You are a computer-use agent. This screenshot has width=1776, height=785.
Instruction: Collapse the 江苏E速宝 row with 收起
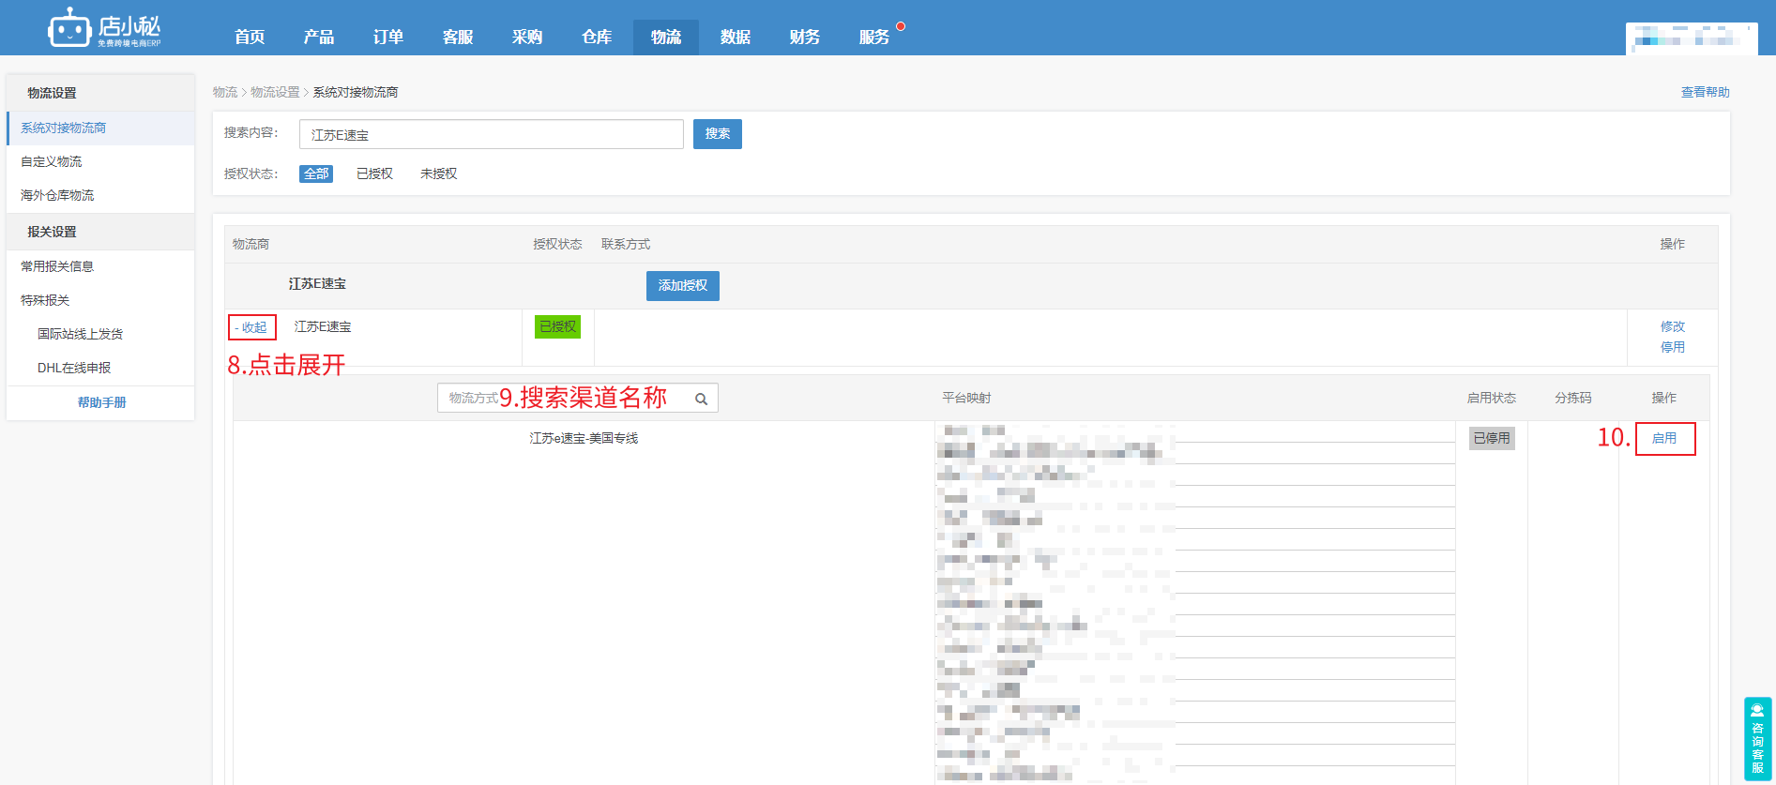[252, 327]
